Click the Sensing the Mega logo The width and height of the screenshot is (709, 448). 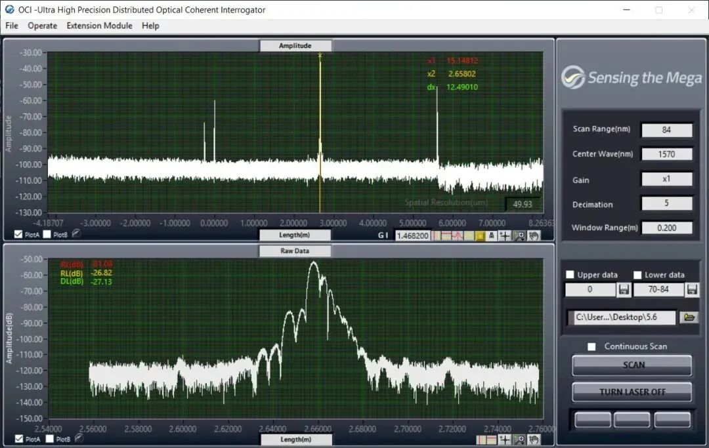click(632, 77)
